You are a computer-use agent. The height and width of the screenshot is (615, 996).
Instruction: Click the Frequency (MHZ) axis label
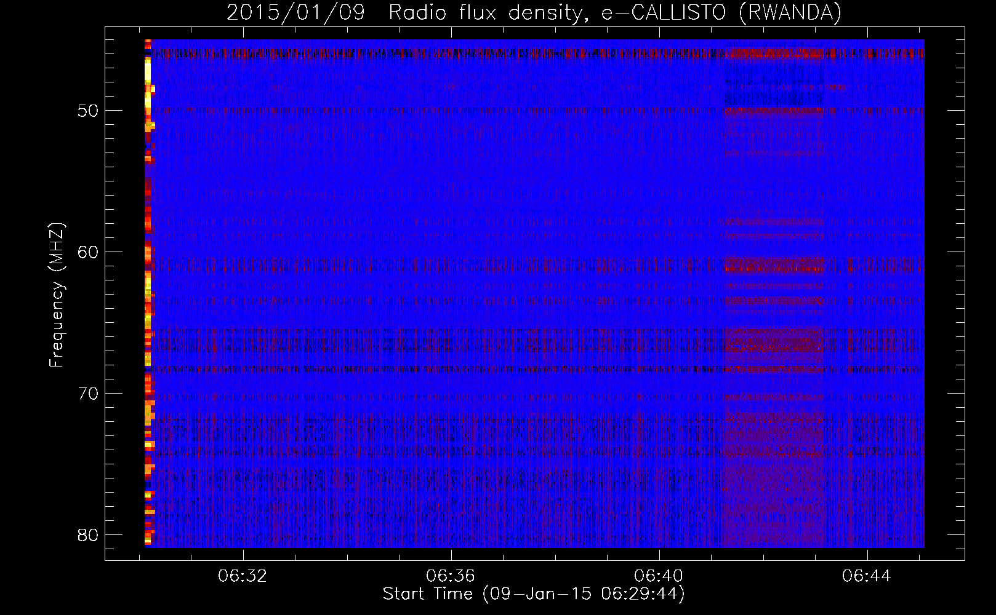pyautogui.click(x=57, y=295)
